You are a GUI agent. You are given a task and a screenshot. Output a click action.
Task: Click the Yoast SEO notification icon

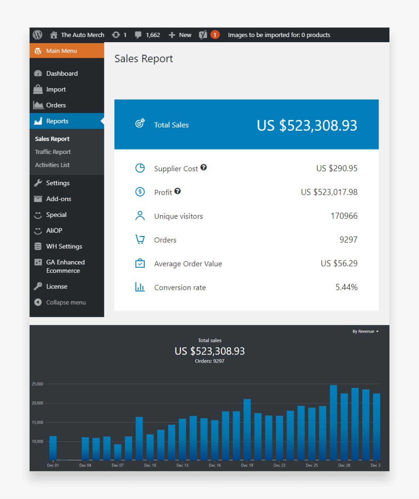click(203, 35)
